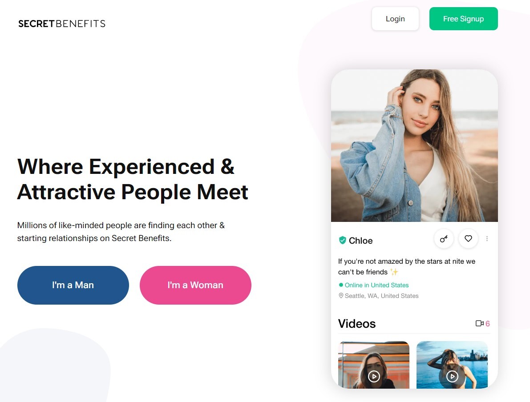Image resolution: width=530 pixels, height=402 pixels.
Task: Play the first video thumbnail
Action: coord(374,376)
